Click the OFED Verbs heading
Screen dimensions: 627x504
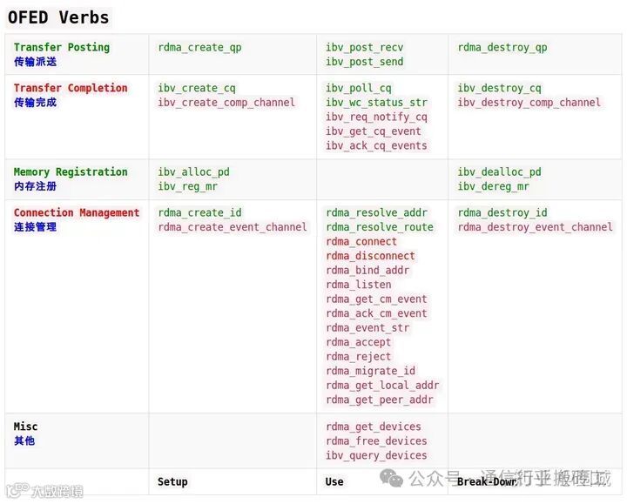point(58,17)
